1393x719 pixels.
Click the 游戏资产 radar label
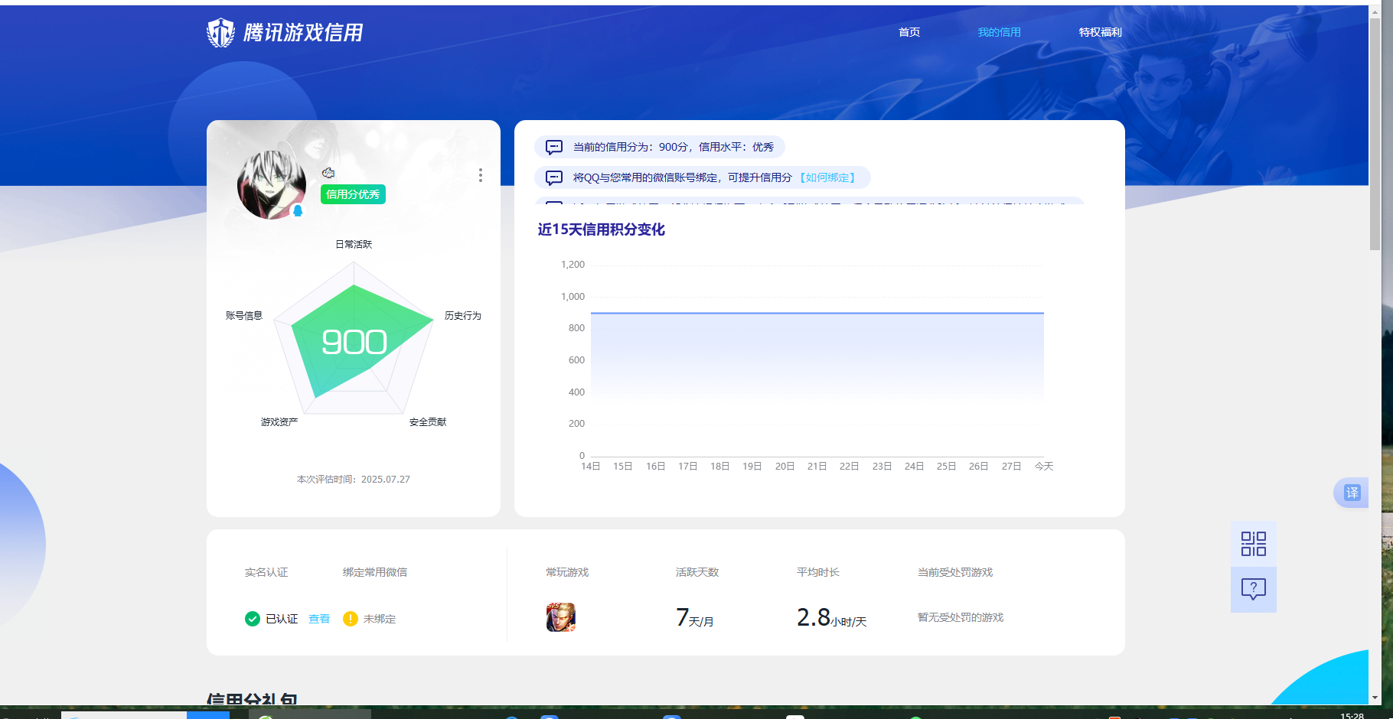pyautogui.click(x=279, y=422)
